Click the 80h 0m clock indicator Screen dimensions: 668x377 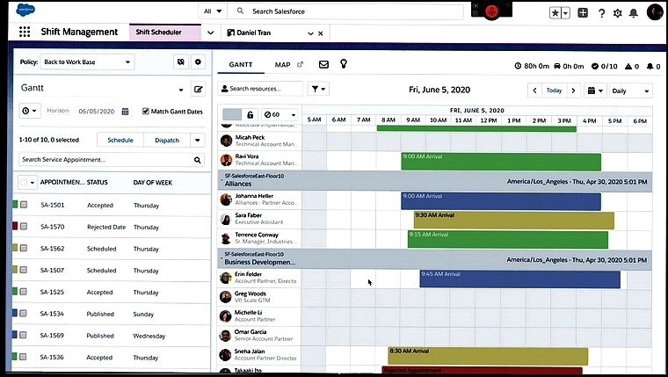(532, 66)
